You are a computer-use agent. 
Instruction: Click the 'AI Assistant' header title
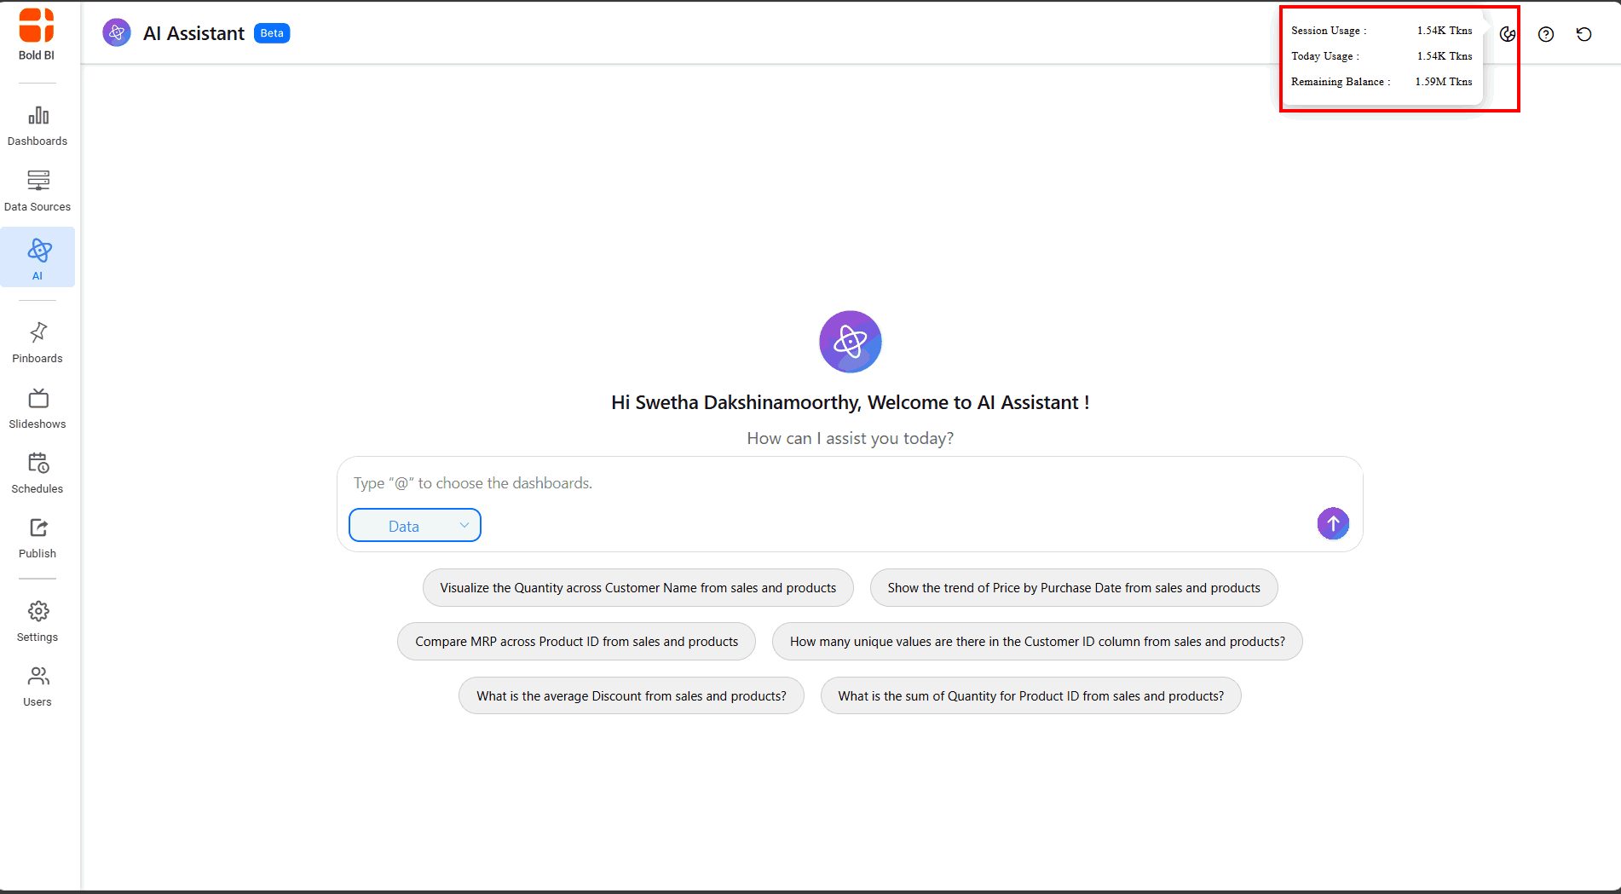(x=193, y=33)
